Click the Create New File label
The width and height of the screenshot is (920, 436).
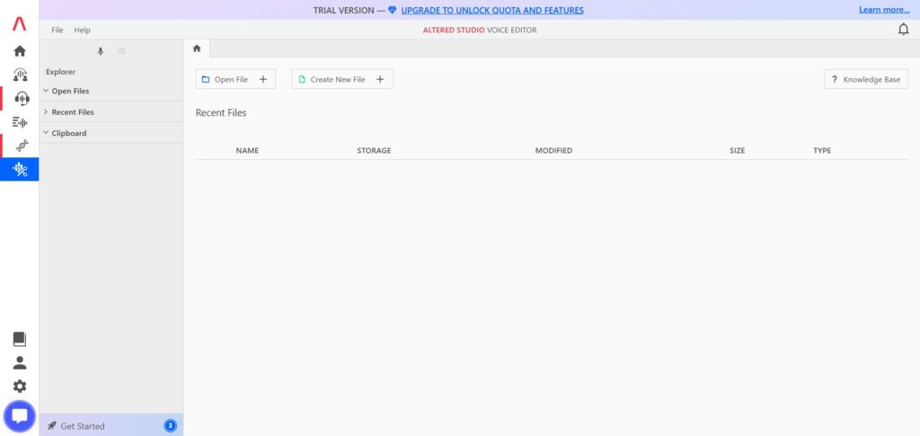coord(338,79)
